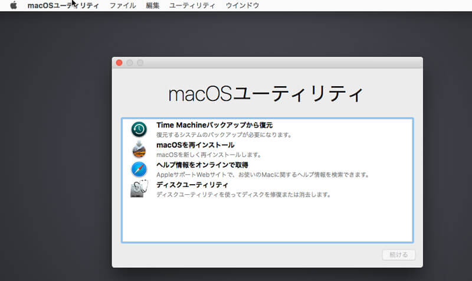
Task: Select ディスクユーティリティ option title
Action: (x=192, y=185)
